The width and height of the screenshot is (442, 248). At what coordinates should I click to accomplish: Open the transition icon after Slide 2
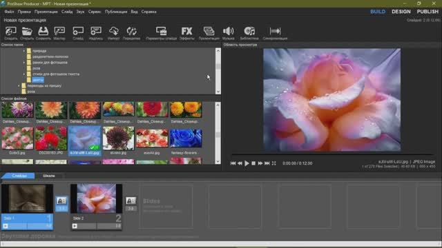(131, 200)
